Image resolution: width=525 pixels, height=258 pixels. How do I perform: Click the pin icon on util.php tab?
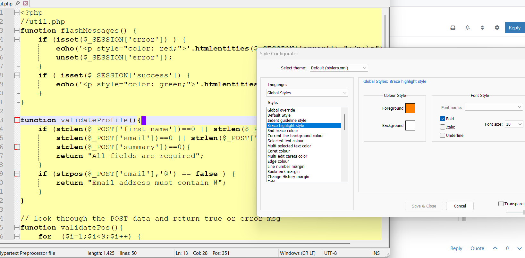coord(18,3)
